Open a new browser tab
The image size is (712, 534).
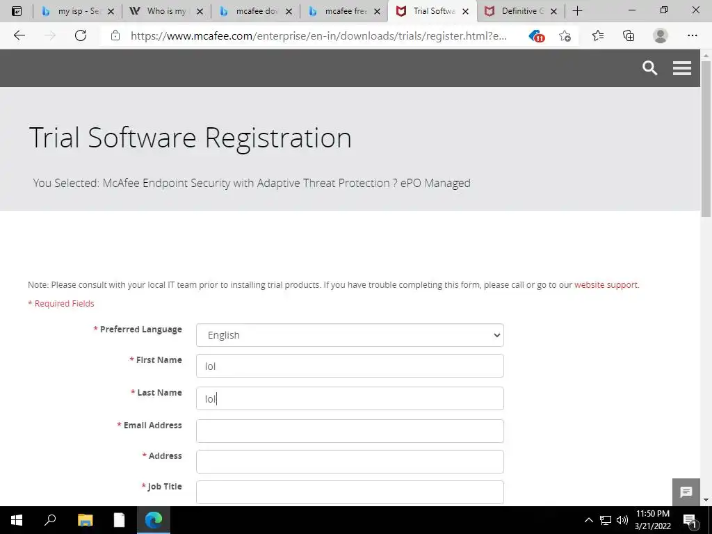click(x=577, y=11)
